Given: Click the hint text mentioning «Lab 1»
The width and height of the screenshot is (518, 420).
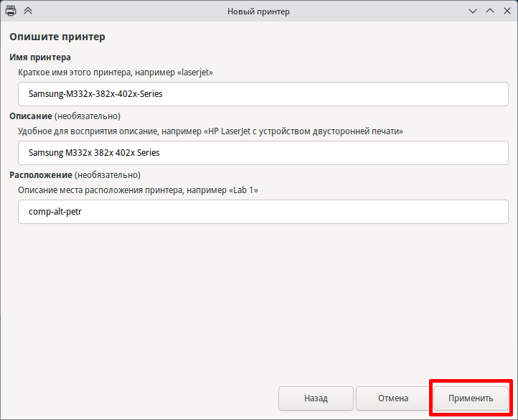Looking at the screenshot, I should click(138, 190).
